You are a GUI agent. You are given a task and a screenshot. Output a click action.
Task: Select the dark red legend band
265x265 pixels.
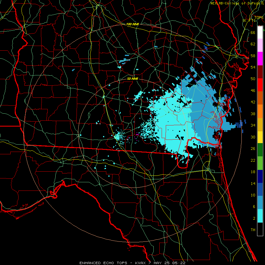(260, 72)
